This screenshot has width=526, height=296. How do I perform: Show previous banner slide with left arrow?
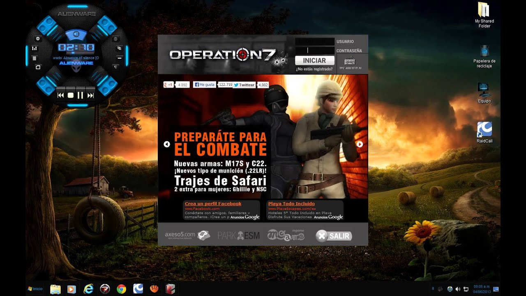[x=166, y=144]
